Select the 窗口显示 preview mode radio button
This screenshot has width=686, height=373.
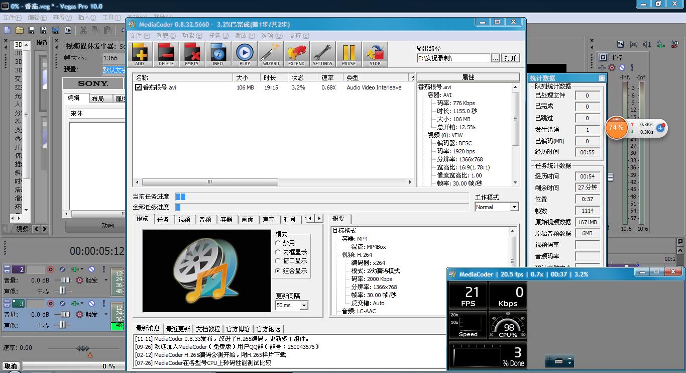[277, 261]
